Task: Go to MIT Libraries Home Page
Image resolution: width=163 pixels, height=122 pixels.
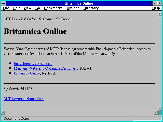Action: click(x=24, y=99)
